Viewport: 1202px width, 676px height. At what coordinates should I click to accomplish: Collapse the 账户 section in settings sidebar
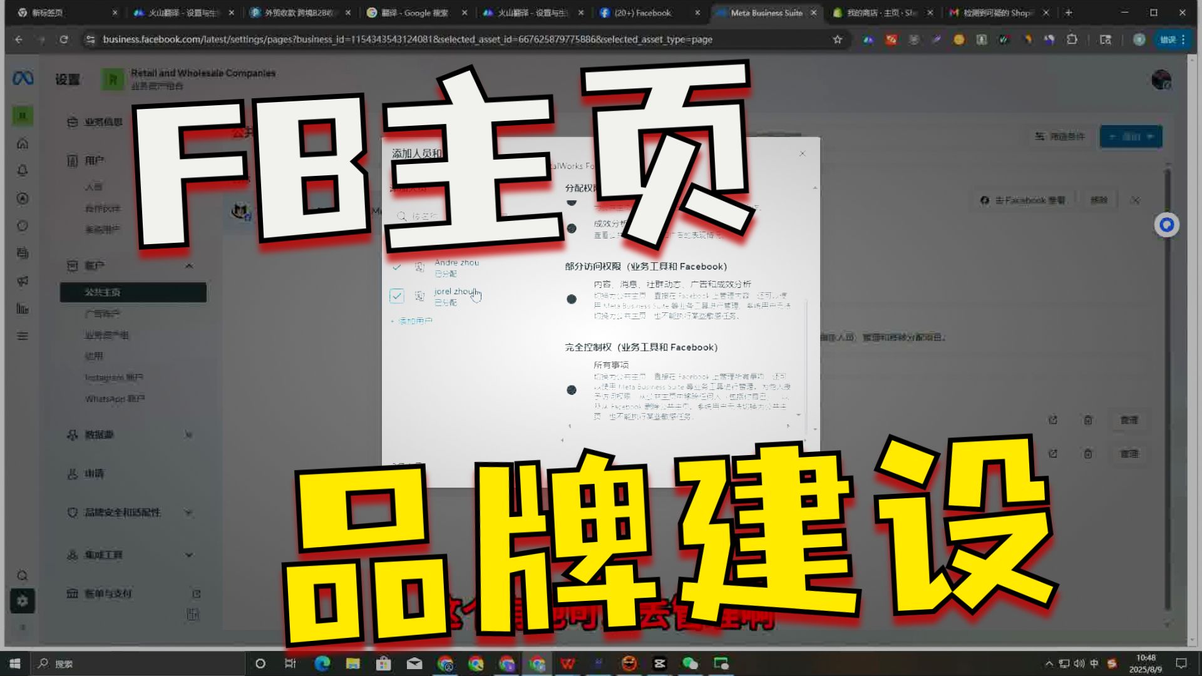(189, 266)
